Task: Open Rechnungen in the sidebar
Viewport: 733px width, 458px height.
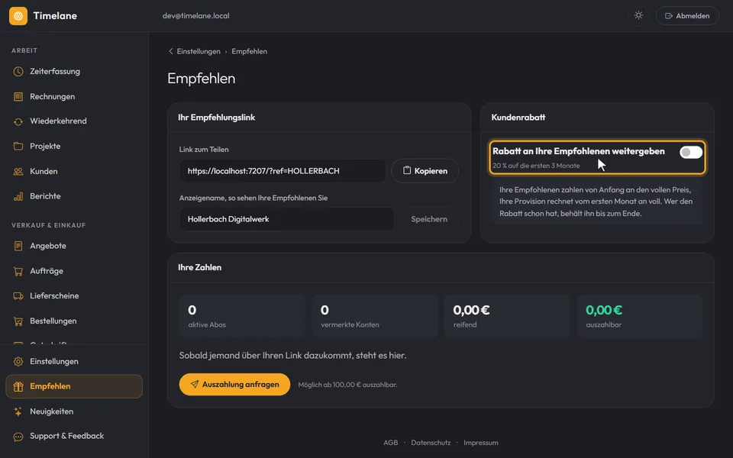Action: [74, 97]
